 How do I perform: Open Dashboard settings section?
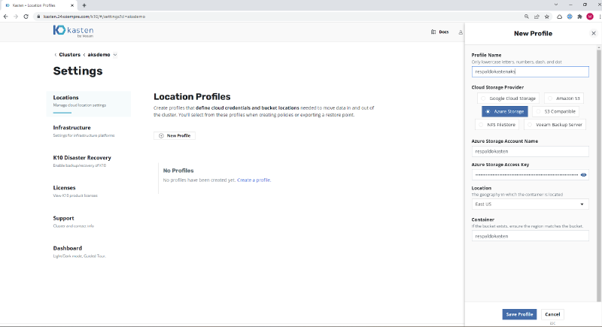[x=79, y=252]
